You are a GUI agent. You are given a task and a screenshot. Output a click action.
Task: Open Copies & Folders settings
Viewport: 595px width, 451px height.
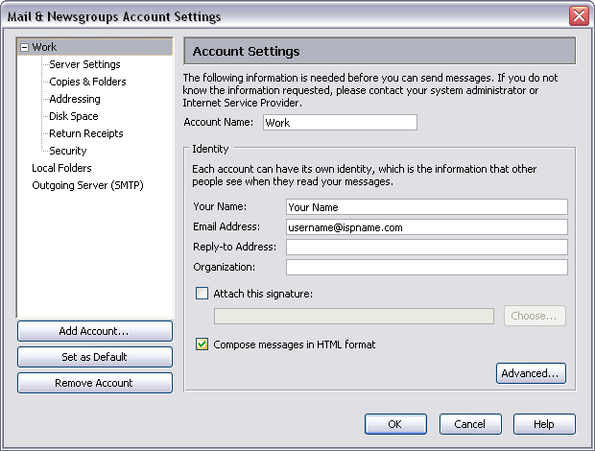click(x=87, y=82)
